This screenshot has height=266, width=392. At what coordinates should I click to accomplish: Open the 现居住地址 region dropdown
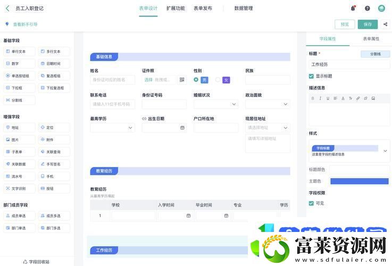(268, 128)
